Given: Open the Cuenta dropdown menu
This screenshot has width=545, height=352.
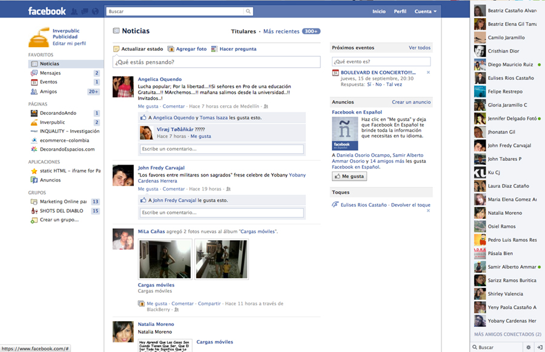Looking at the screenshot, I should click(426, 11).
